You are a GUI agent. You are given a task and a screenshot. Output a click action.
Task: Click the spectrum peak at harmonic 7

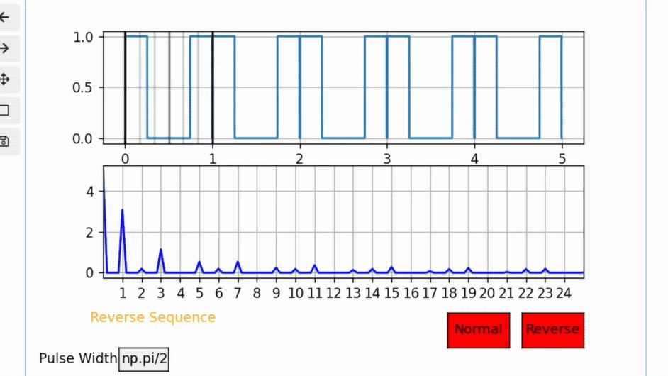pos(238,262)
